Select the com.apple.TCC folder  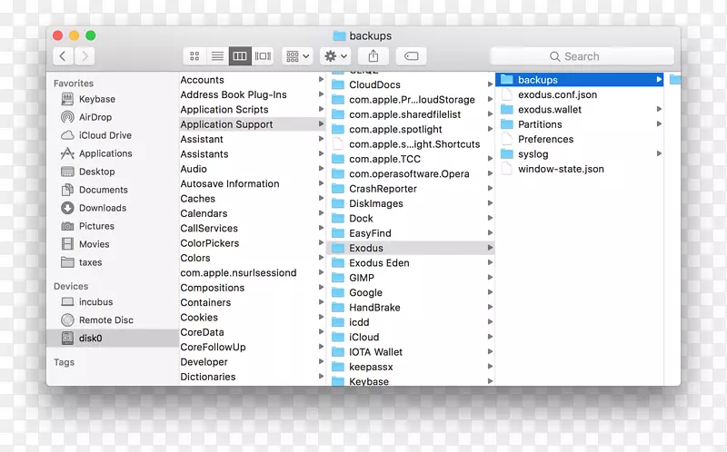[x=411, y=159]
